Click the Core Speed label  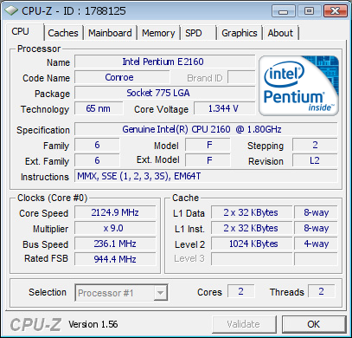click(x=44, y=213)
